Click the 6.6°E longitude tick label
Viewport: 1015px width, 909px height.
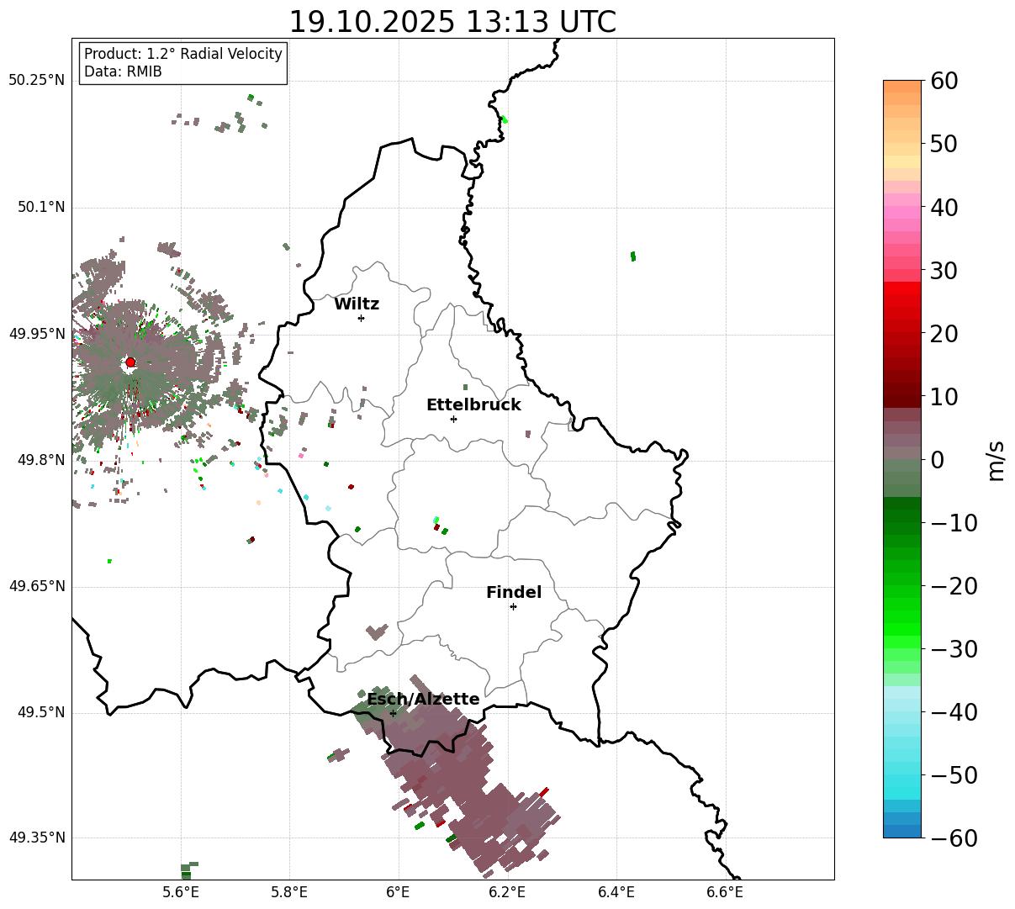725,892
